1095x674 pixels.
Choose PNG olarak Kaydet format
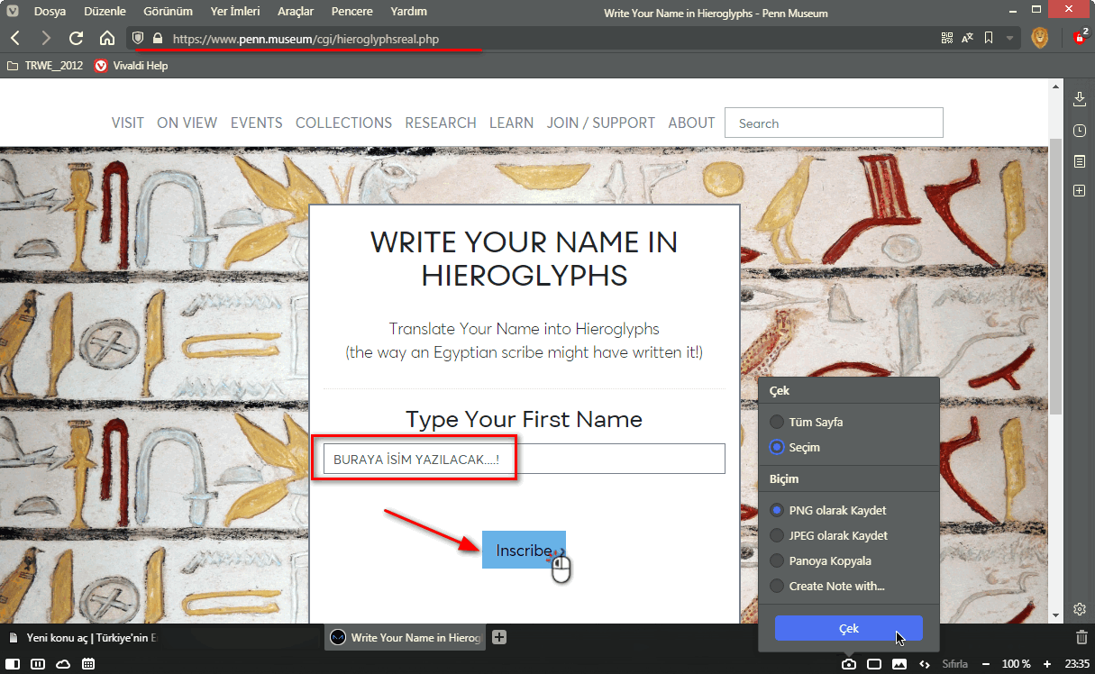click(x=828, y=510)
